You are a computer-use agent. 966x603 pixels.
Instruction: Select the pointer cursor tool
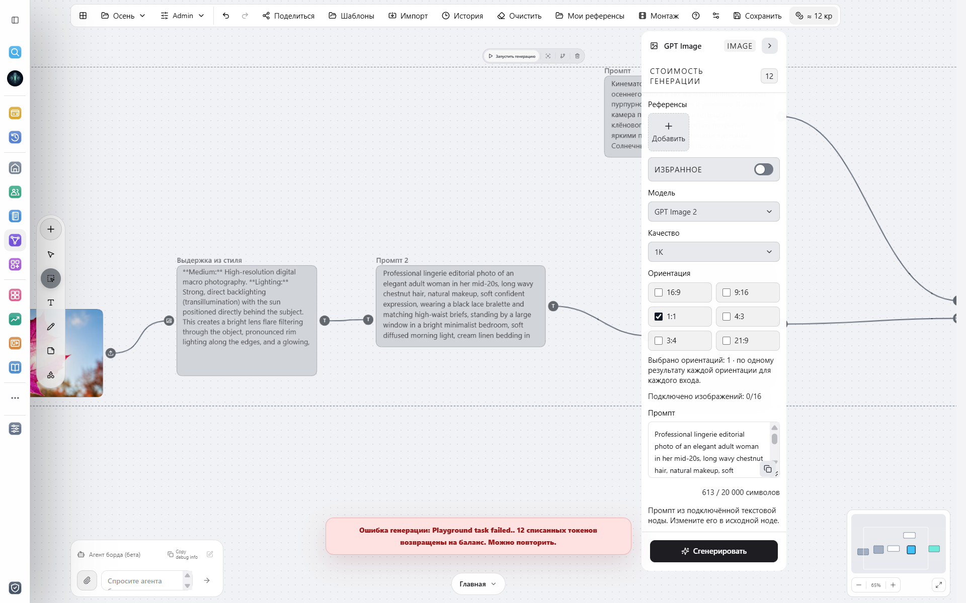51,254
